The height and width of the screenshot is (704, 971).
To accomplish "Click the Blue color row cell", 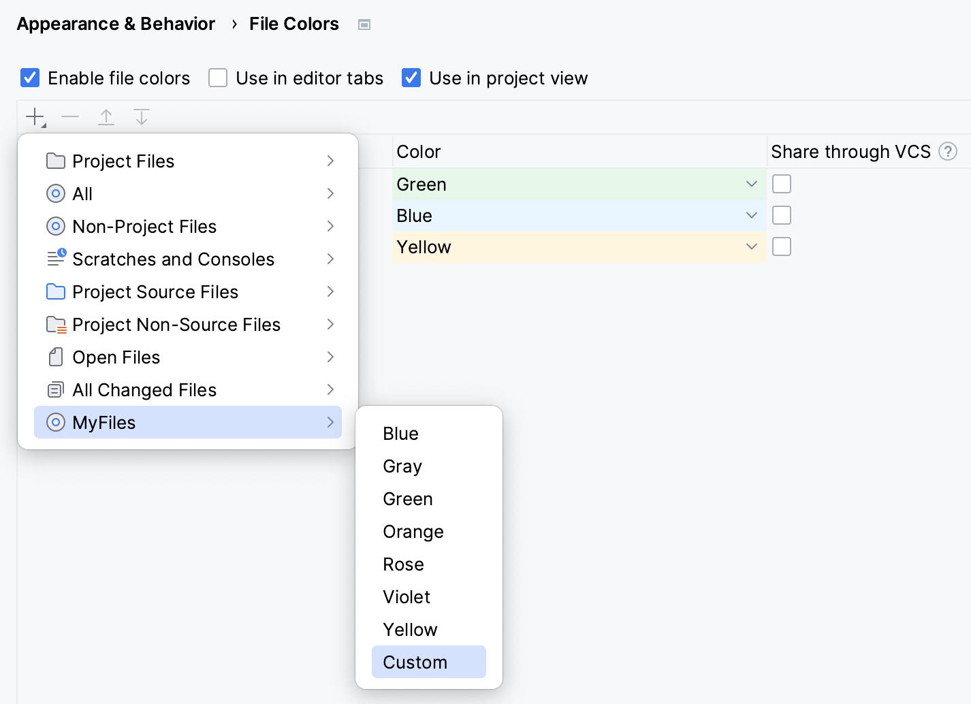I will [565, 215].
